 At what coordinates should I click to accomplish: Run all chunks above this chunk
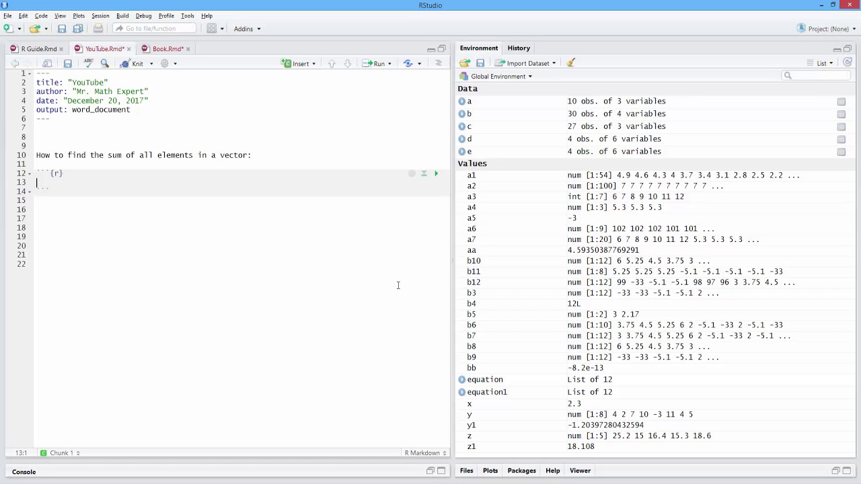pyautogui.click(x=424, y=173)
